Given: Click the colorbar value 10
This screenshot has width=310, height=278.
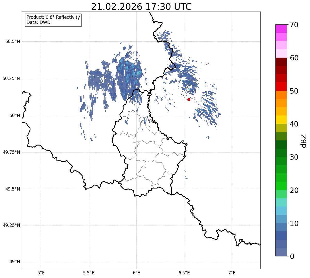Looking at the screenshot, I should pos(294,223).
